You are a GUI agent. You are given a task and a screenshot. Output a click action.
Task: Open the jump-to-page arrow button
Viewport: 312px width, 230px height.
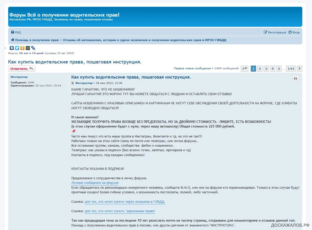point(245,69)
